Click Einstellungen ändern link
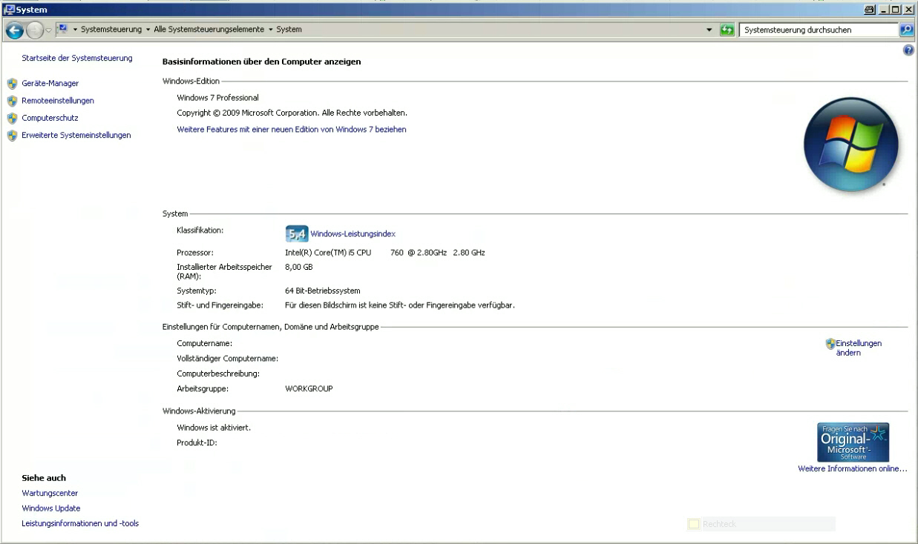 (859, 348)
